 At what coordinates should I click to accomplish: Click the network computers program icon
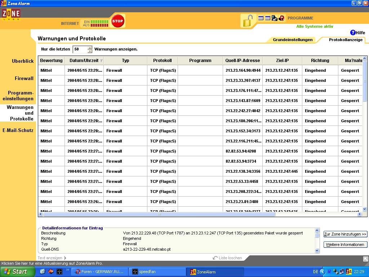click(274, 18)
